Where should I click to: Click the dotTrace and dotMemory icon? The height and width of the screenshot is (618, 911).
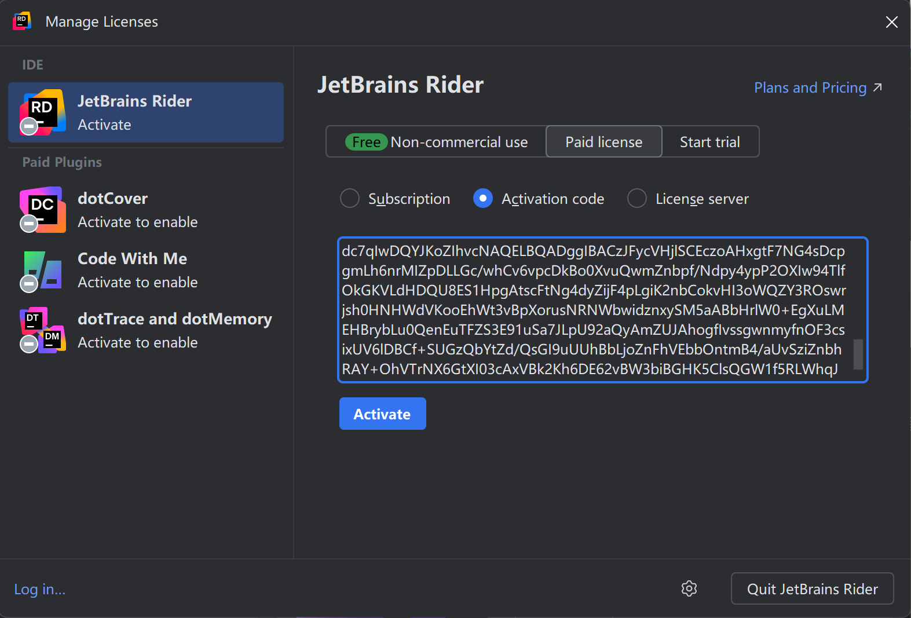coord(42,330)
